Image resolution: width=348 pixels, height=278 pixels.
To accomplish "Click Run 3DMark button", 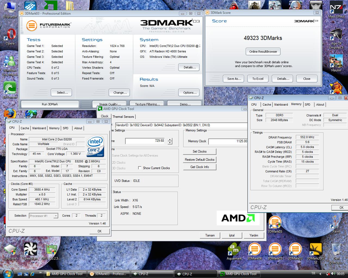I will [x=50, y=104].
